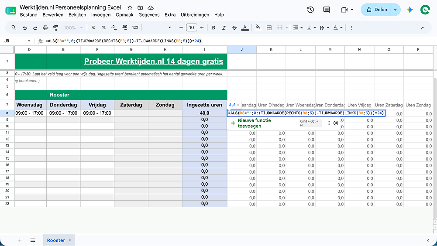
Task: Show more toolbar options
Action: tap(352, 27)
